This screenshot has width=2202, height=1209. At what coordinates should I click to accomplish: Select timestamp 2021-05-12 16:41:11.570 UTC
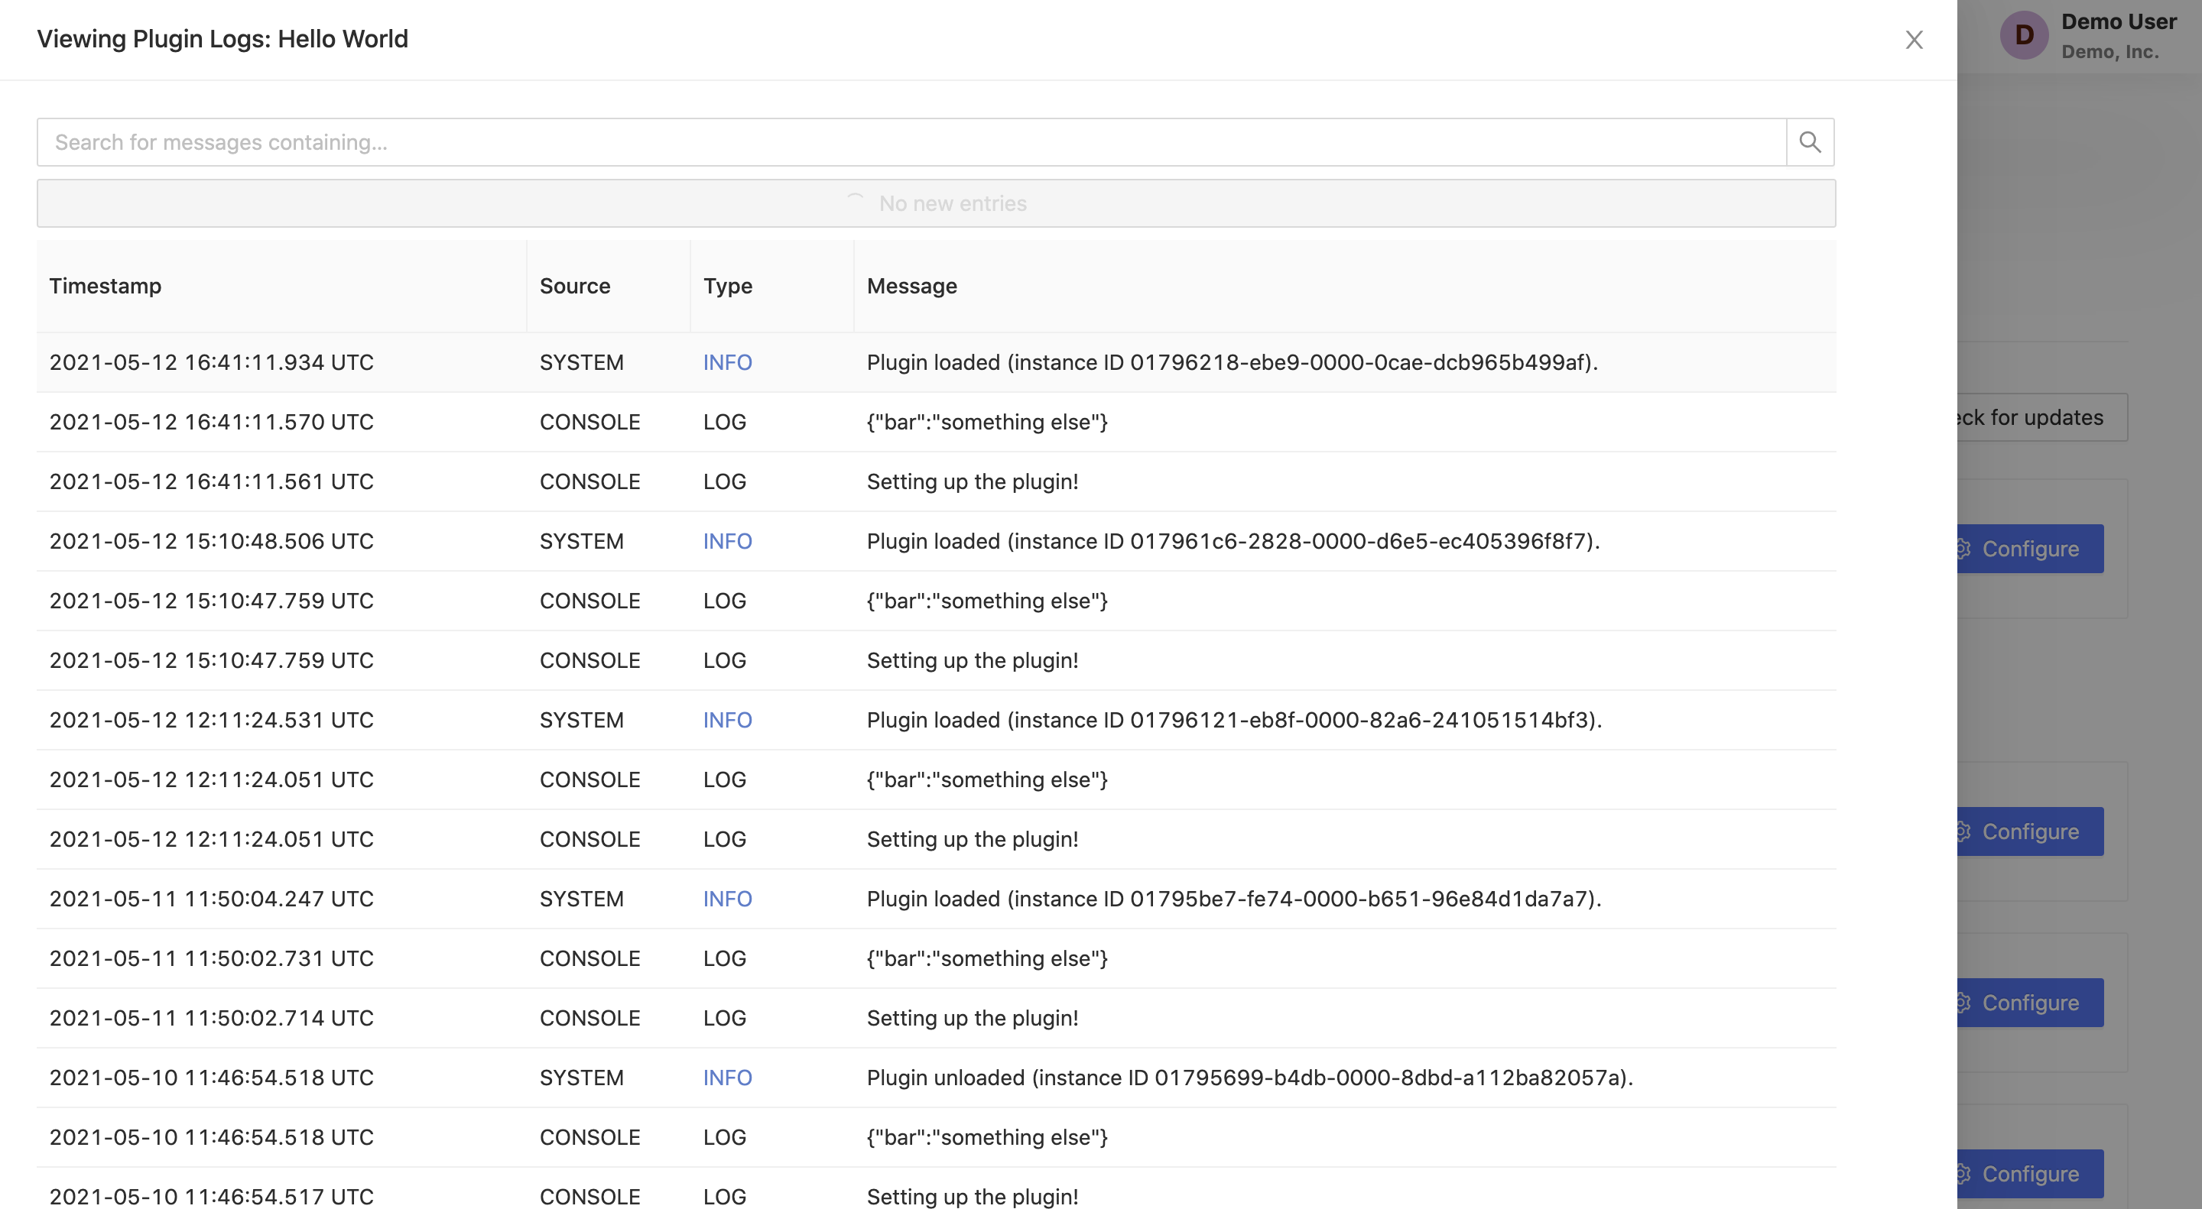click(x=211, y=422)
